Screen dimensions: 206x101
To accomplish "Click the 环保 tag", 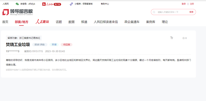I will [54, 45].
